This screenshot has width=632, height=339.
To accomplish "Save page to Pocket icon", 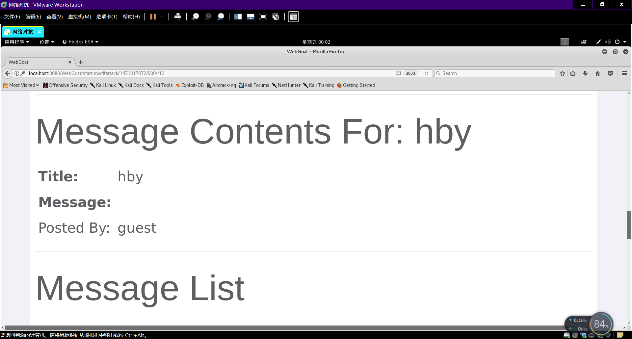I will 610,73.
